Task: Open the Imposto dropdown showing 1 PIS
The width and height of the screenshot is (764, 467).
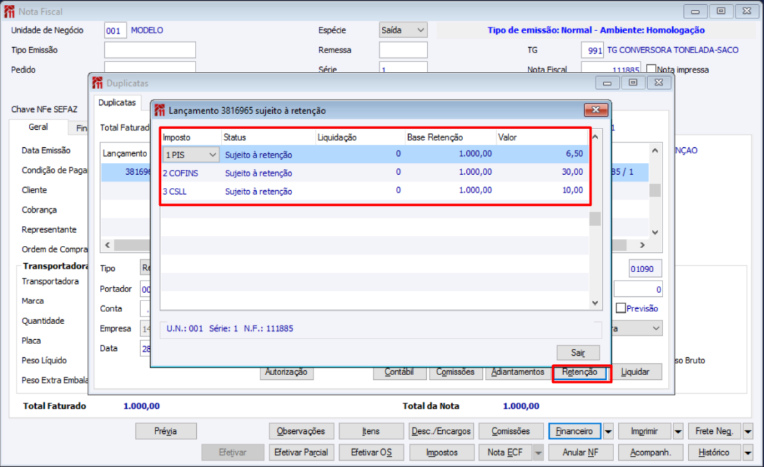Action: tap(213, 155)
